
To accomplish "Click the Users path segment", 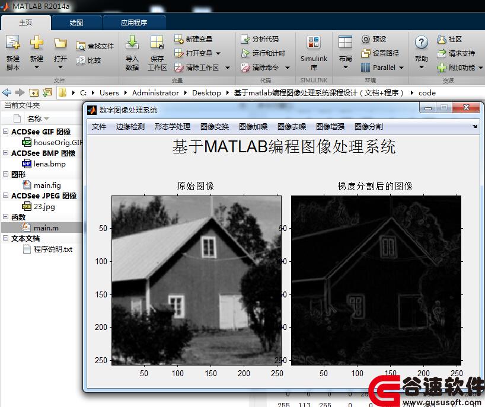I will (x=109, y=92).
